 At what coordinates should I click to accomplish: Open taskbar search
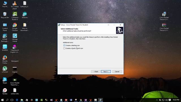[7, 100]
